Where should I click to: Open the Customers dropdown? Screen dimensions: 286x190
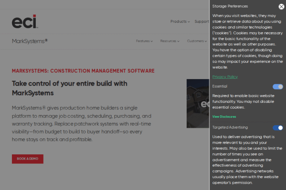(x=197, y=41)
